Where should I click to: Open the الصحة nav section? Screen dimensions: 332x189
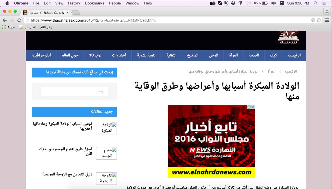[x=254, y=55]
